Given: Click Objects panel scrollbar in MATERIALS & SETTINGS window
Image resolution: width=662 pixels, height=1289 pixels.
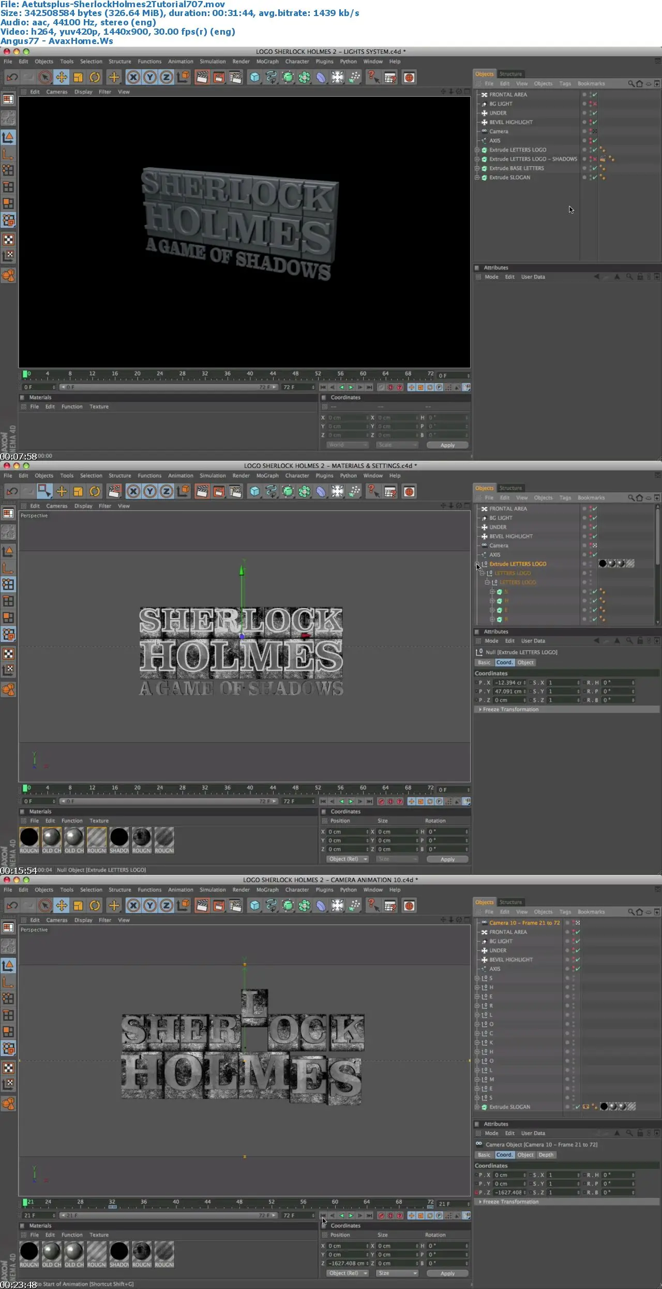Looking at the screenshot, I should pos(657,536).
